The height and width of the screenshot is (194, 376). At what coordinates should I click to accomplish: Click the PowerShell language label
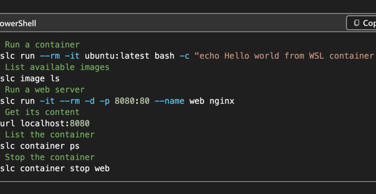(x=18, y=23)
